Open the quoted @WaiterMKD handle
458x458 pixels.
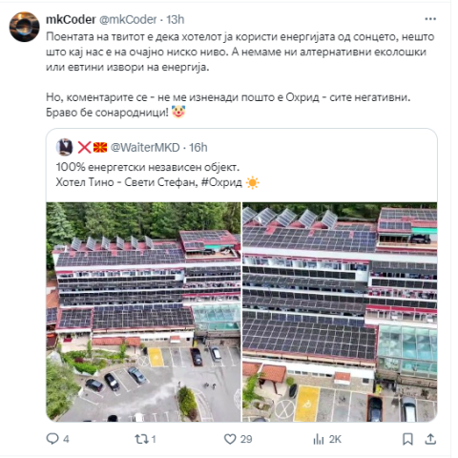(145, 148)
